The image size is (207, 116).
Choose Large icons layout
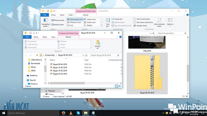tap(90, 19)
